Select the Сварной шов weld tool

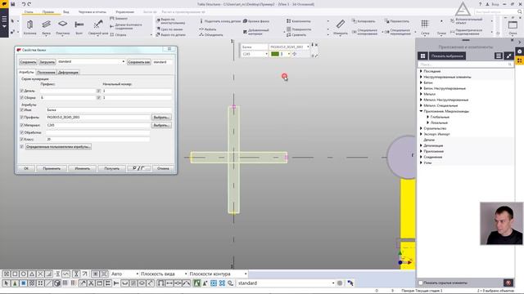[98, 27]
